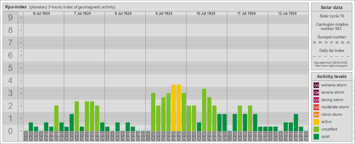
Task: Click the moderate storm label
Action: pos(335,107)
